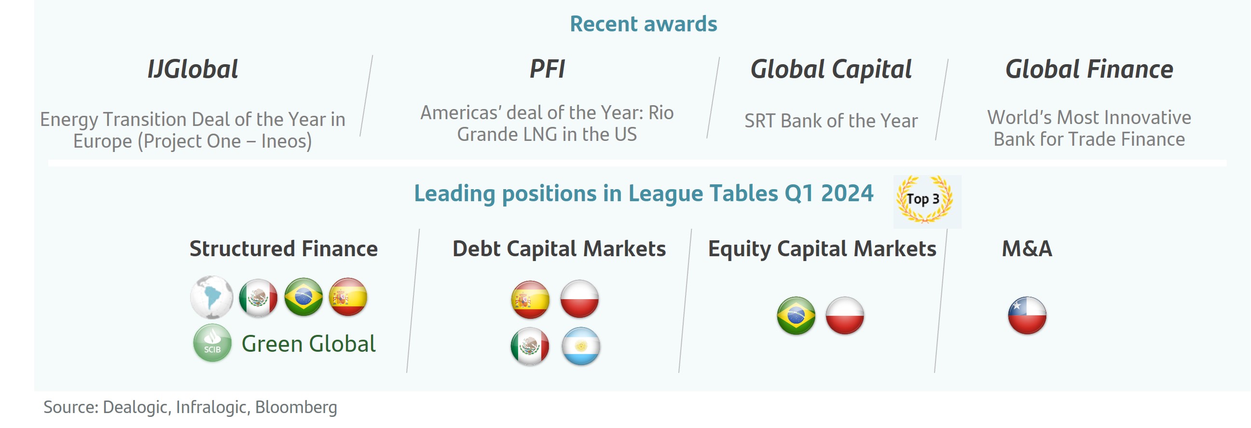Click the Mexico flag under Debt Capital Markets
Screen dimensions: 1251x428
coord(530,346)
